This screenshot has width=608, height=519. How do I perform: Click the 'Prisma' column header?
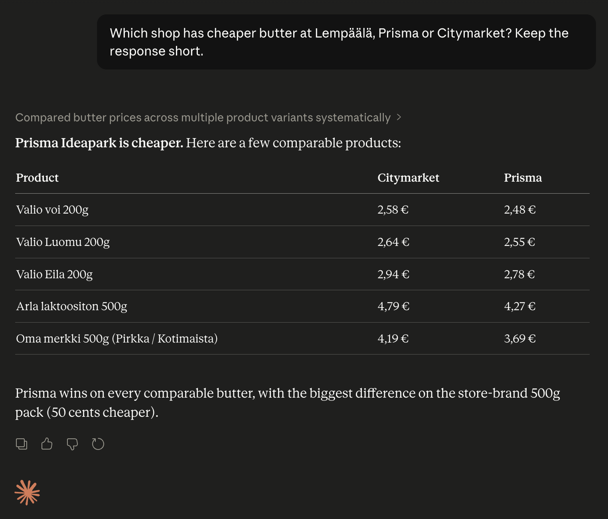point(523,178)
